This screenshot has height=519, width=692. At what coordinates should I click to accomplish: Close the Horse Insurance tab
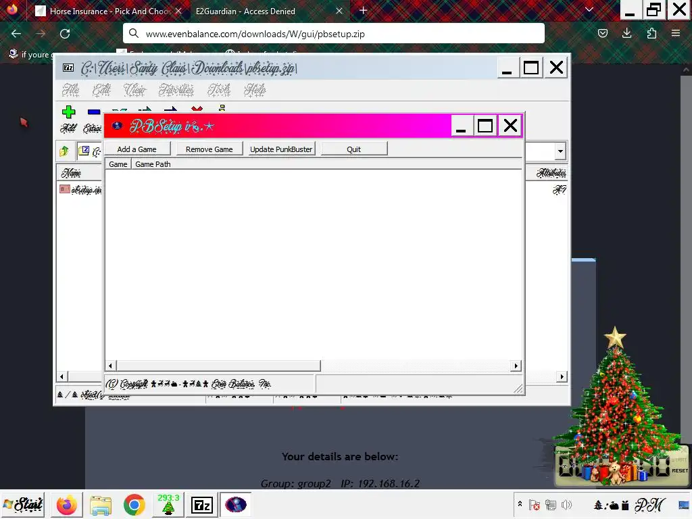click(x=178, y=11)
